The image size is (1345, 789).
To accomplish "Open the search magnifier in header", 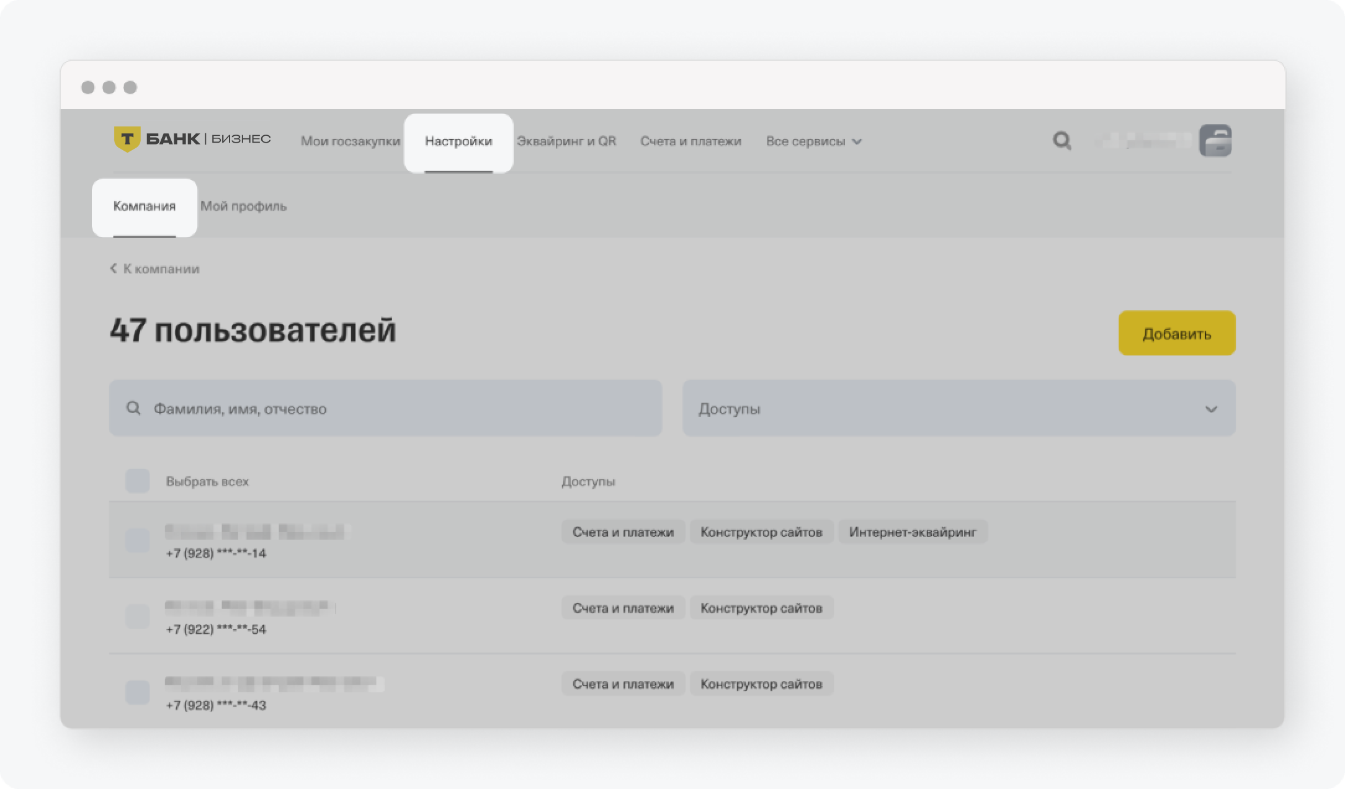I will [x=1061, y=141].
